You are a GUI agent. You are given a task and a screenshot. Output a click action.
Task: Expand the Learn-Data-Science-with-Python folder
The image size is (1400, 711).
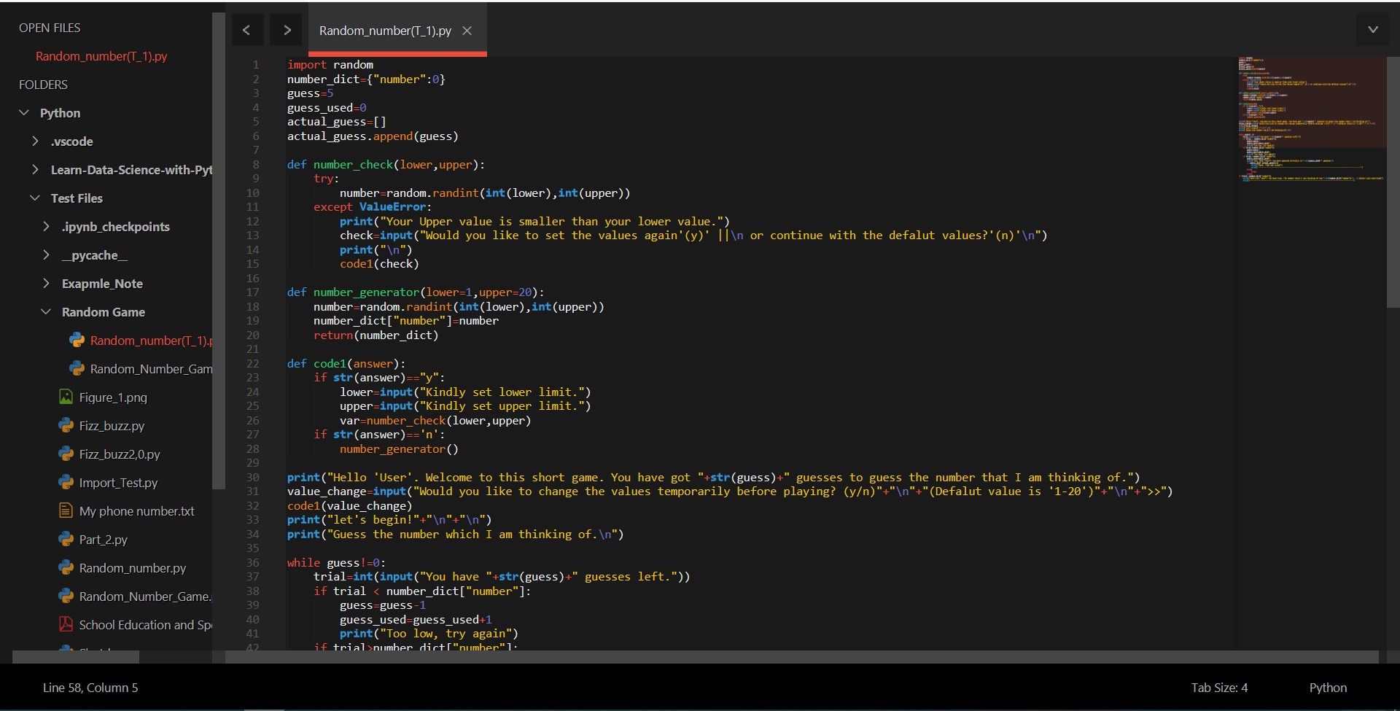click(x=35, y=170)
